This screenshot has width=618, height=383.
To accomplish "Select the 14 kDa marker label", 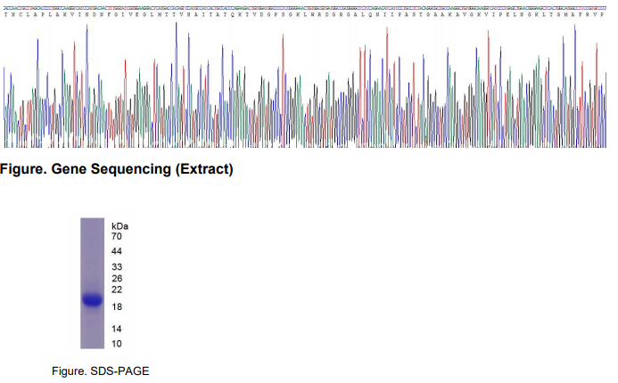I will (x=117, y=329).
